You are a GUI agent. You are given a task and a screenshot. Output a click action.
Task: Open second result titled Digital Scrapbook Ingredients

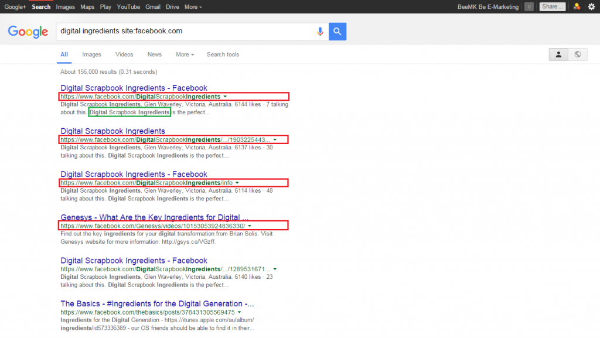point(112,131)
